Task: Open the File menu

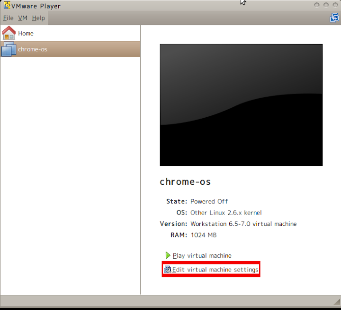Action: (8, 18)
